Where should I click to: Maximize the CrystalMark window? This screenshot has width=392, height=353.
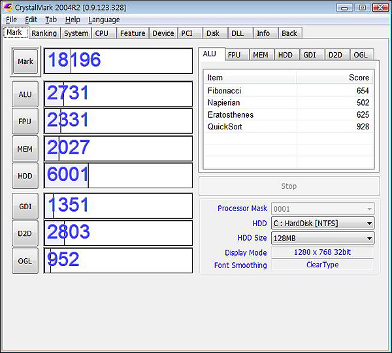pyautogui.click(x=362, y=7)
